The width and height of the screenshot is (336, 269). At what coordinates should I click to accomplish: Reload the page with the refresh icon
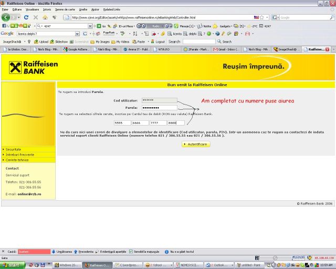point(26,17)
